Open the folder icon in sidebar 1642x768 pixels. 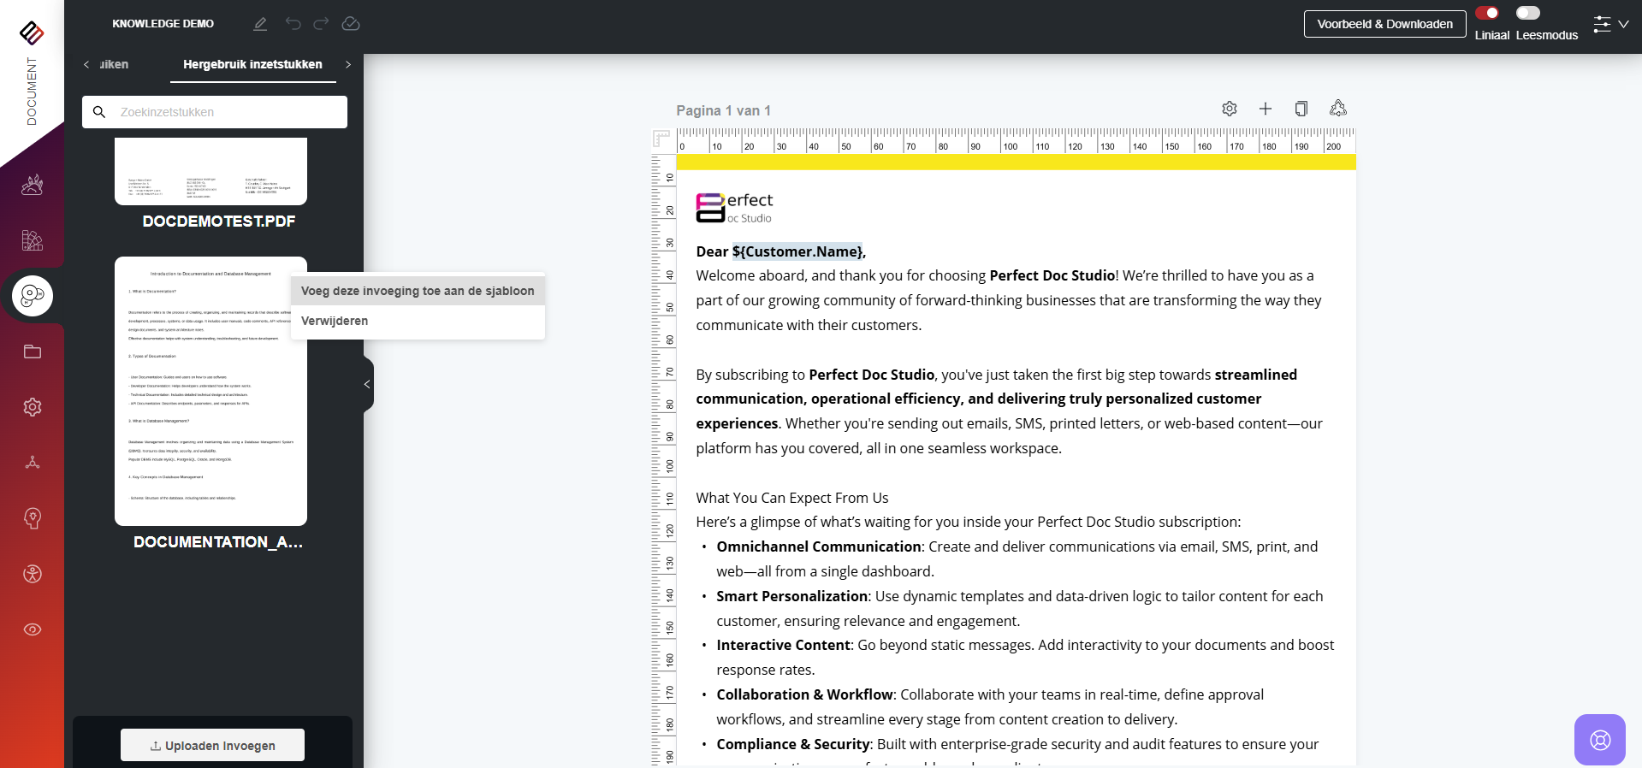coord(33,352)
